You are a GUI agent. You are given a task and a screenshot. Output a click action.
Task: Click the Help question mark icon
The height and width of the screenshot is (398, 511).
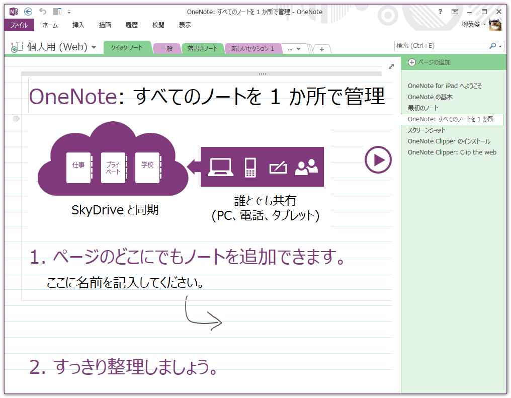coord(441,11)
